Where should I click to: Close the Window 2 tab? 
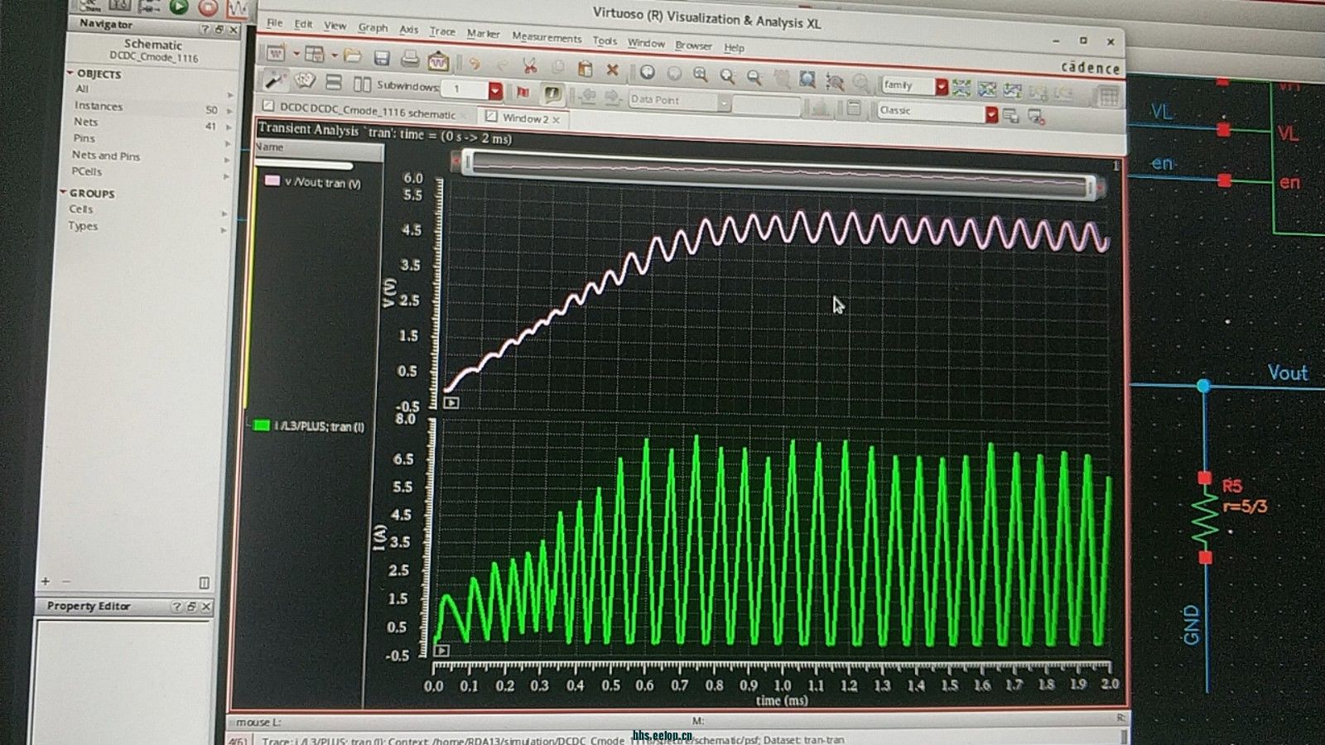click(x=556, y=120)
